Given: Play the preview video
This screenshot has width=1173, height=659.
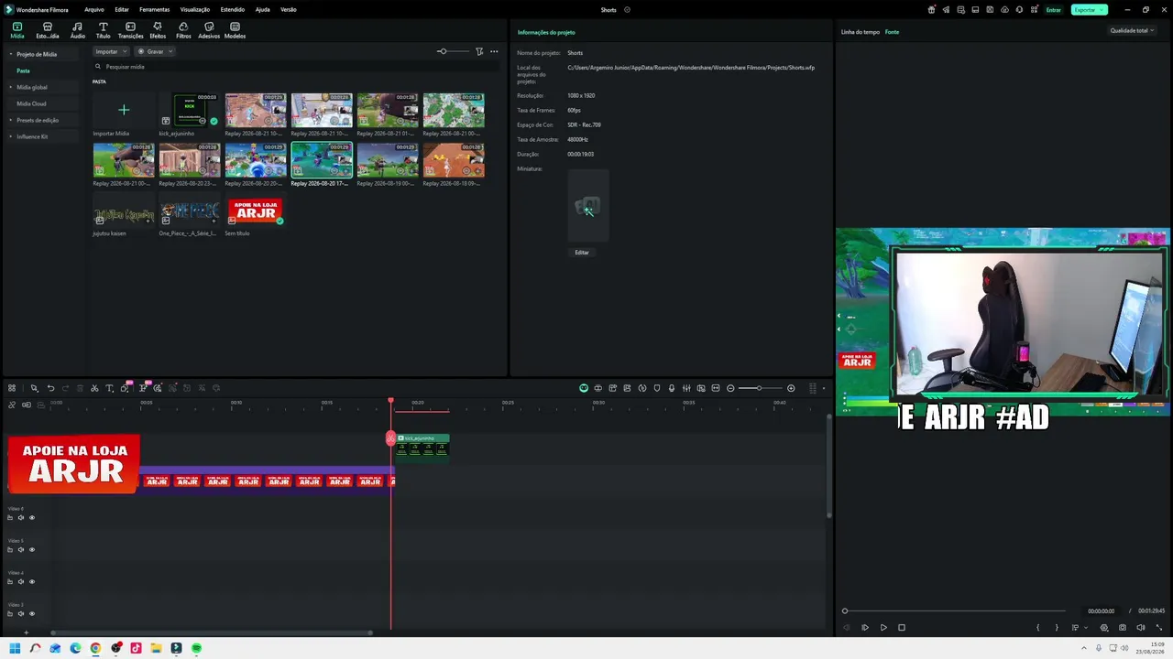Looking at the screenshot, I should coord(883,628).
